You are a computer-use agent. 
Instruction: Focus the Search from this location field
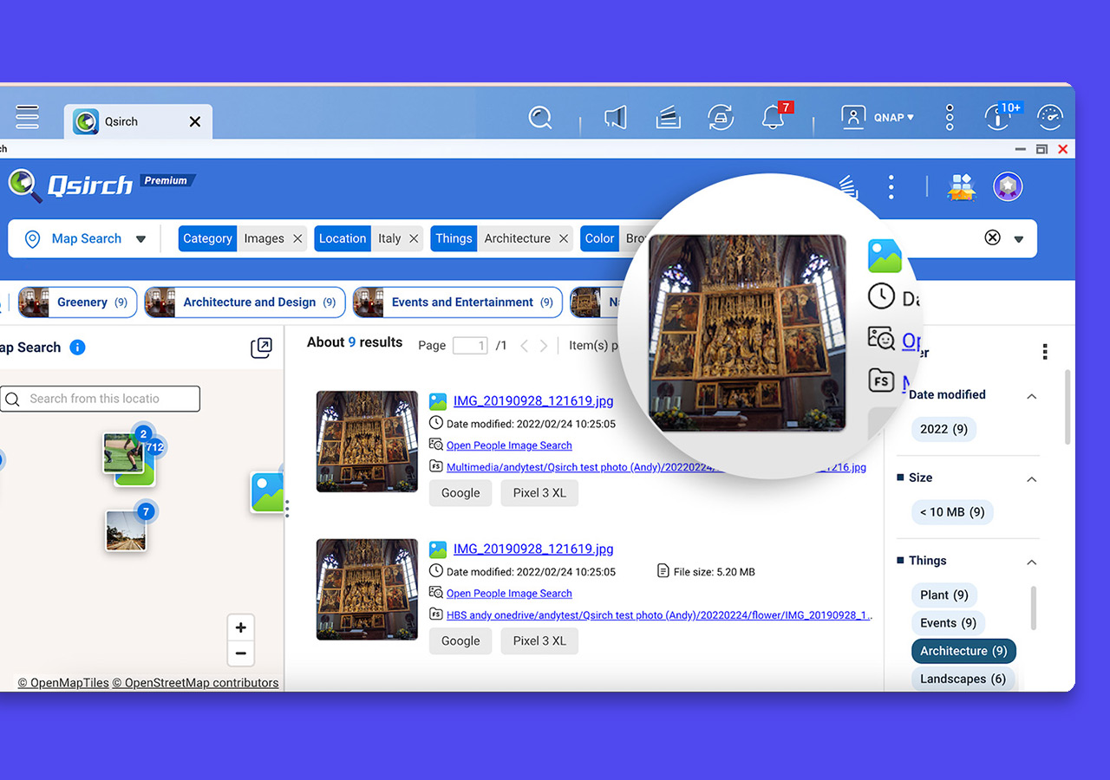pyautogui.click(x=100, y=399)
